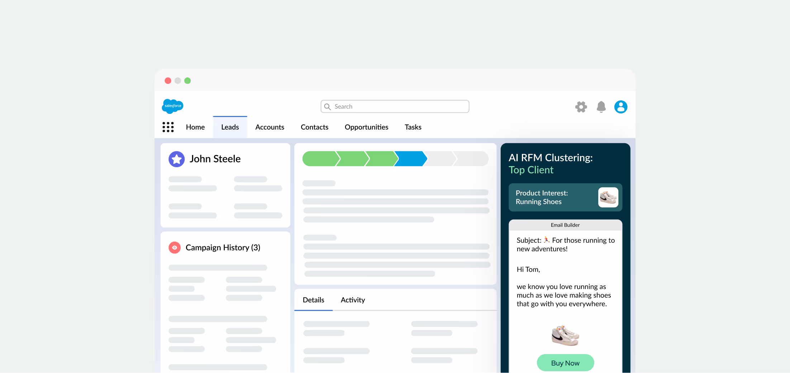This screenshot has height=373, width=790.
Task: Click the Top Client label link
Action: coord(531,170)
